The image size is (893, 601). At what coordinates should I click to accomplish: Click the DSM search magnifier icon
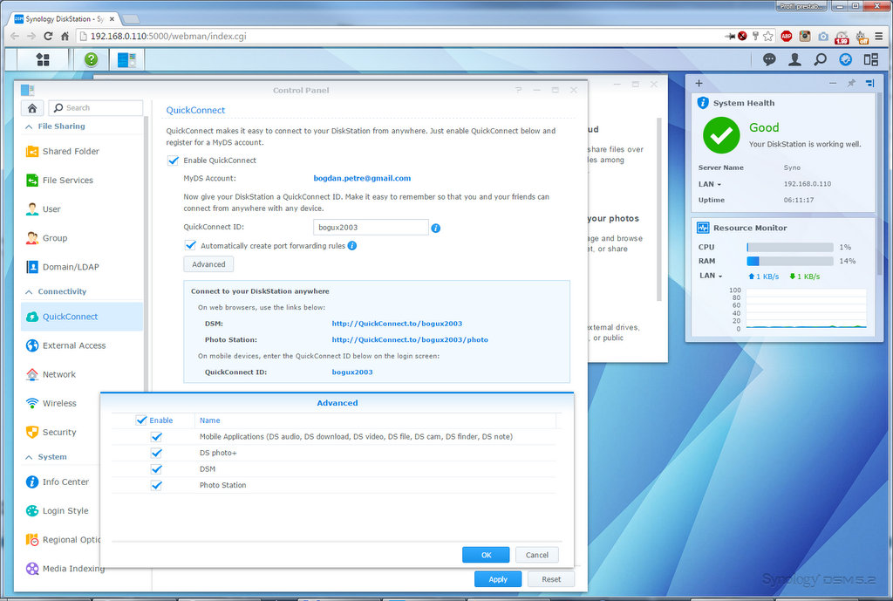(x=820, y=59)
